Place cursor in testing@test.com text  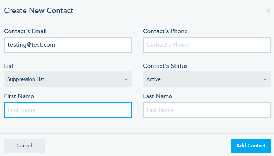coord(31,45)
